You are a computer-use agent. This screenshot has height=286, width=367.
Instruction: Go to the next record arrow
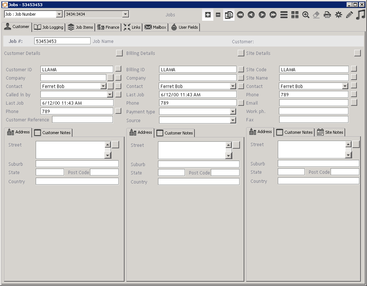[262, 15]
